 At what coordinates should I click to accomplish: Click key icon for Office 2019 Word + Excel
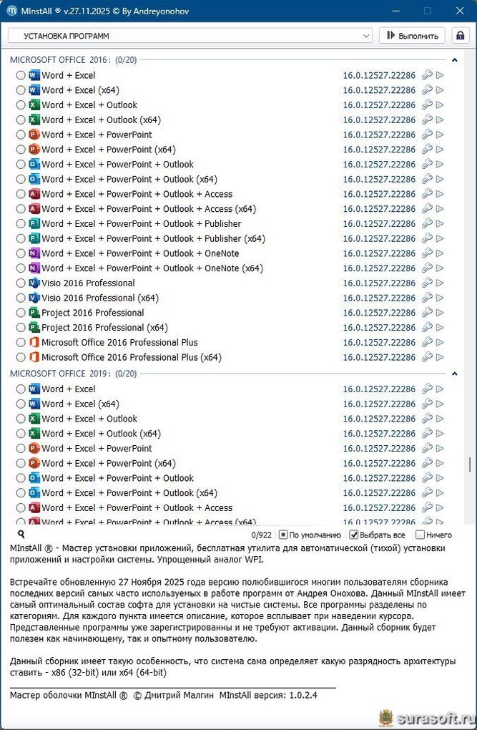coord(427,389)
